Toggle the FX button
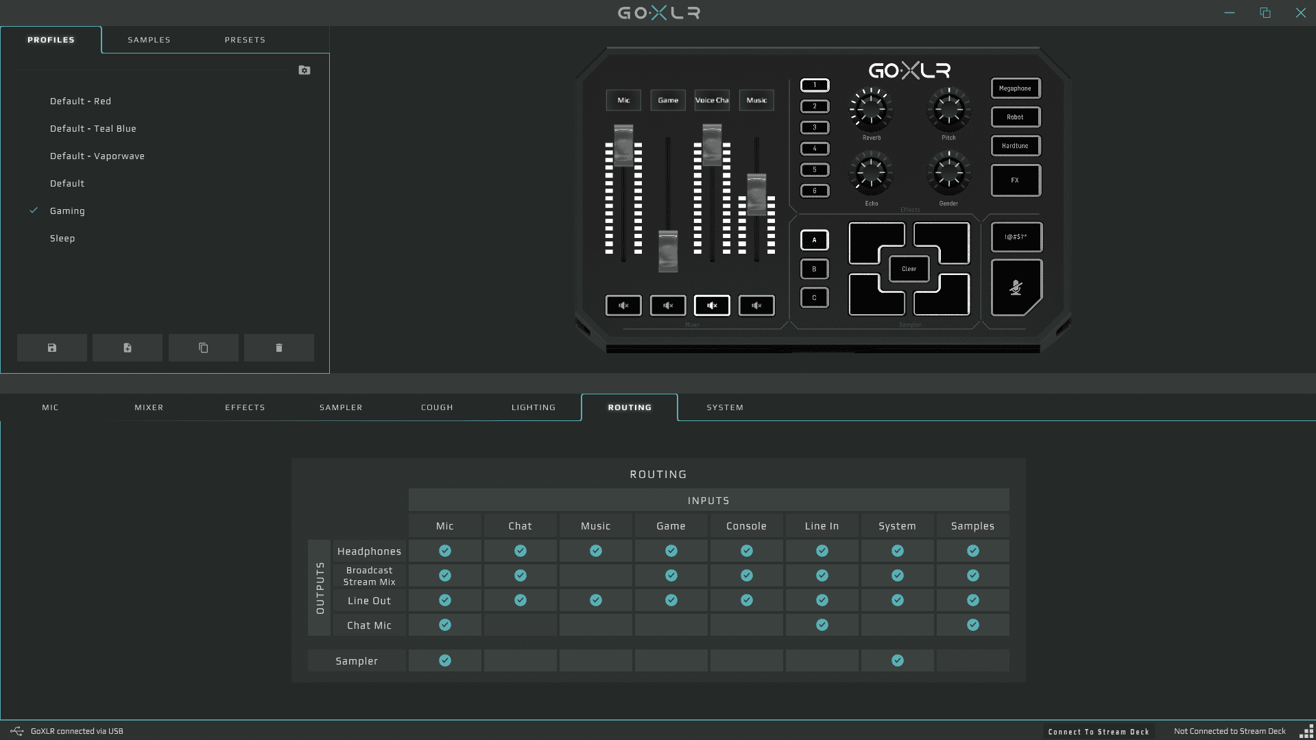The width and height of the screenshot is (1316, 740). [1016, 180]
